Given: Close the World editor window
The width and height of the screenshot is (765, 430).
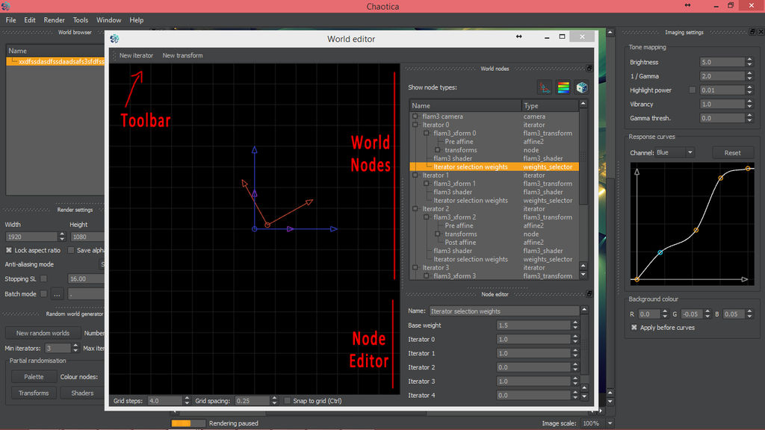Looking at the screenshot, I should (x=582, y=37).
